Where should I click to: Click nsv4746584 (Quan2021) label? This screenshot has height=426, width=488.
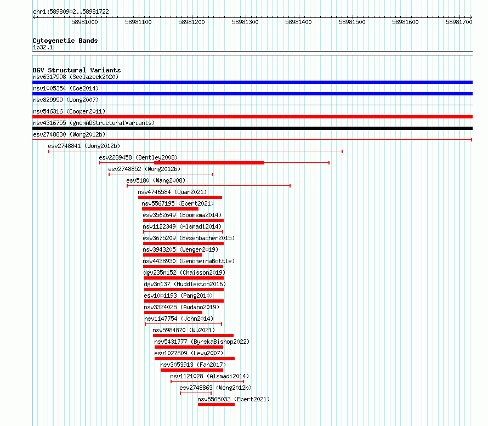tap(172, 192)
